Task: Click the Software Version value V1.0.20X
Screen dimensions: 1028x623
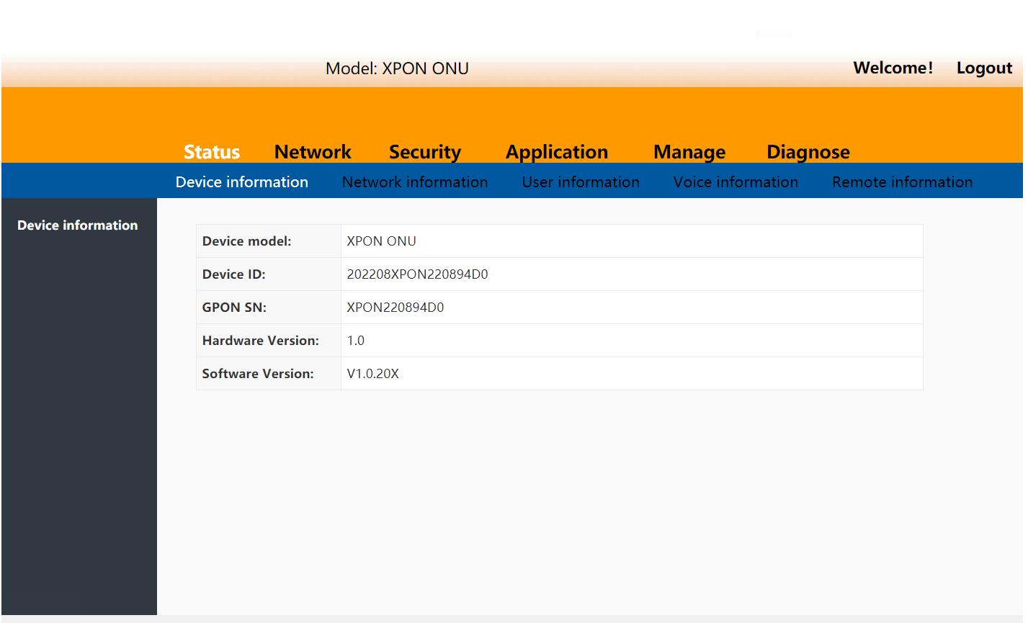Action: pos(372,374)
